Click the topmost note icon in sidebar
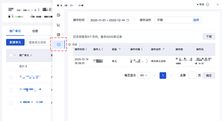 (x=59, y=15)
